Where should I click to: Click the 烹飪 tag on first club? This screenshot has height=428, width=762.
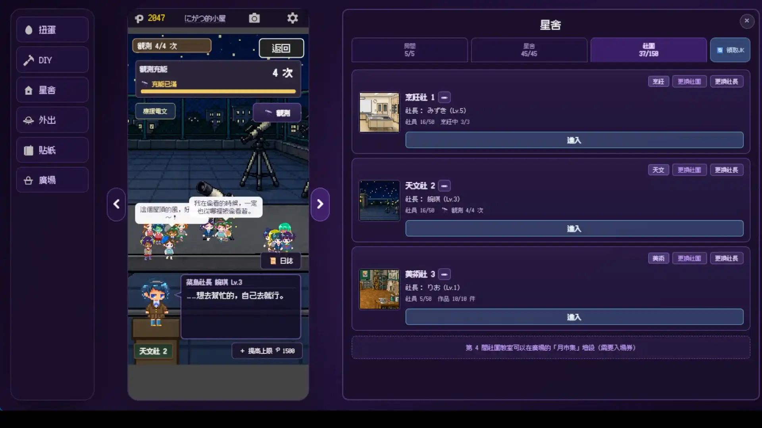pyautogui.click(x=658, y=82)
